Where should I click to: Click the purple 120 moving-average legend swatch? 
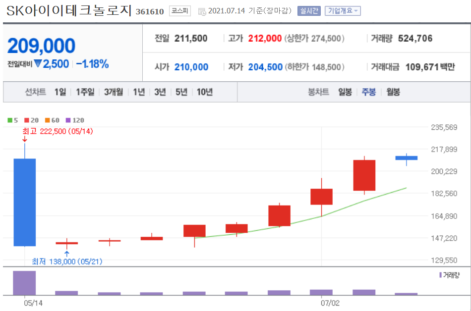point(68,120)
